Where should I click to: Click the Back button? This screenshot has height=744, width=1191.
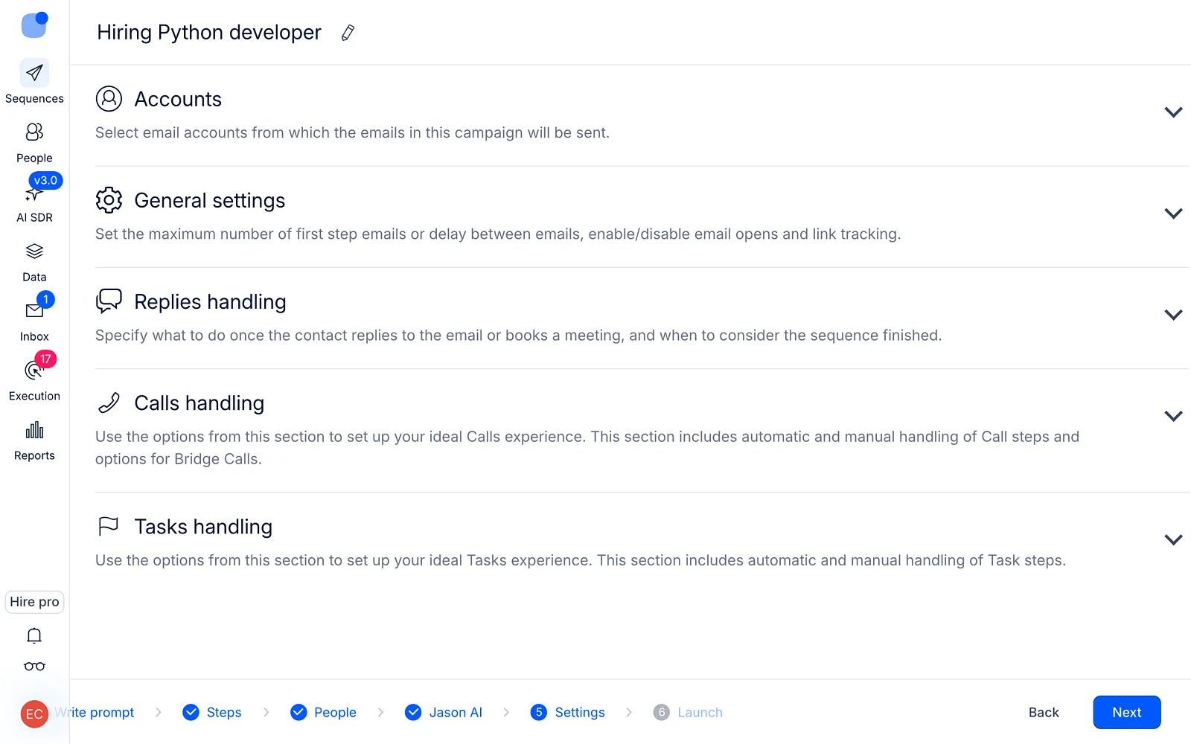tap(1044, 712)
